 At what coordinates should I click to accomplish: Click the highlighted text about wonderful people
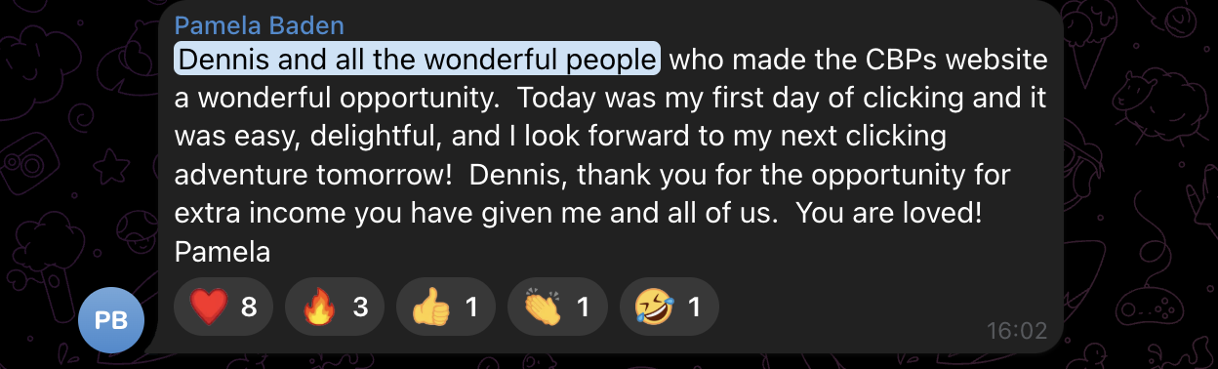[x=418, y=61]
